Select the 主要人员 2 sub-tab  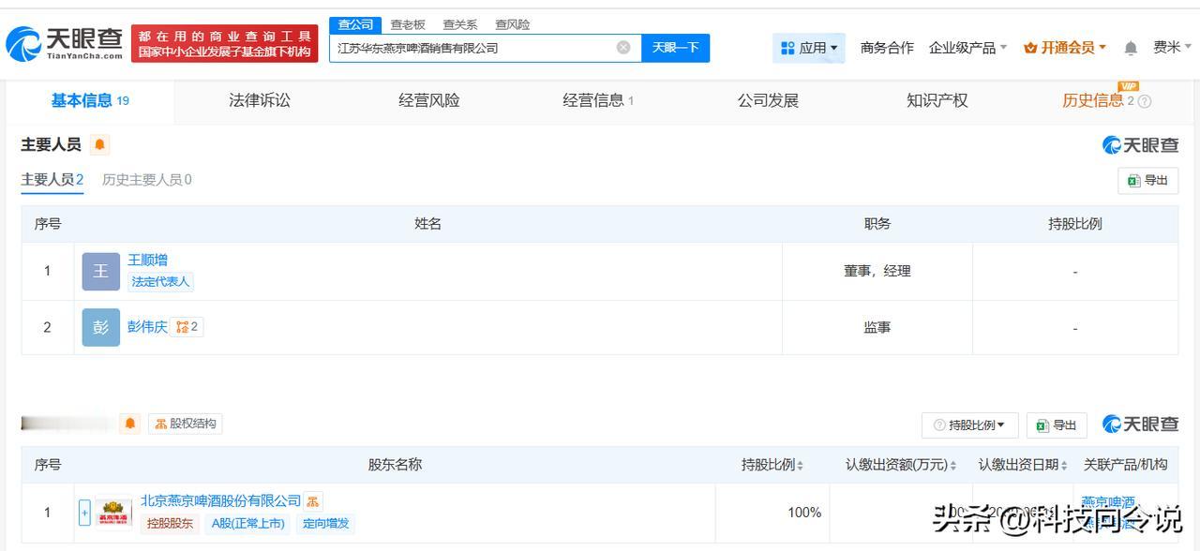click(x=52, y=180)
